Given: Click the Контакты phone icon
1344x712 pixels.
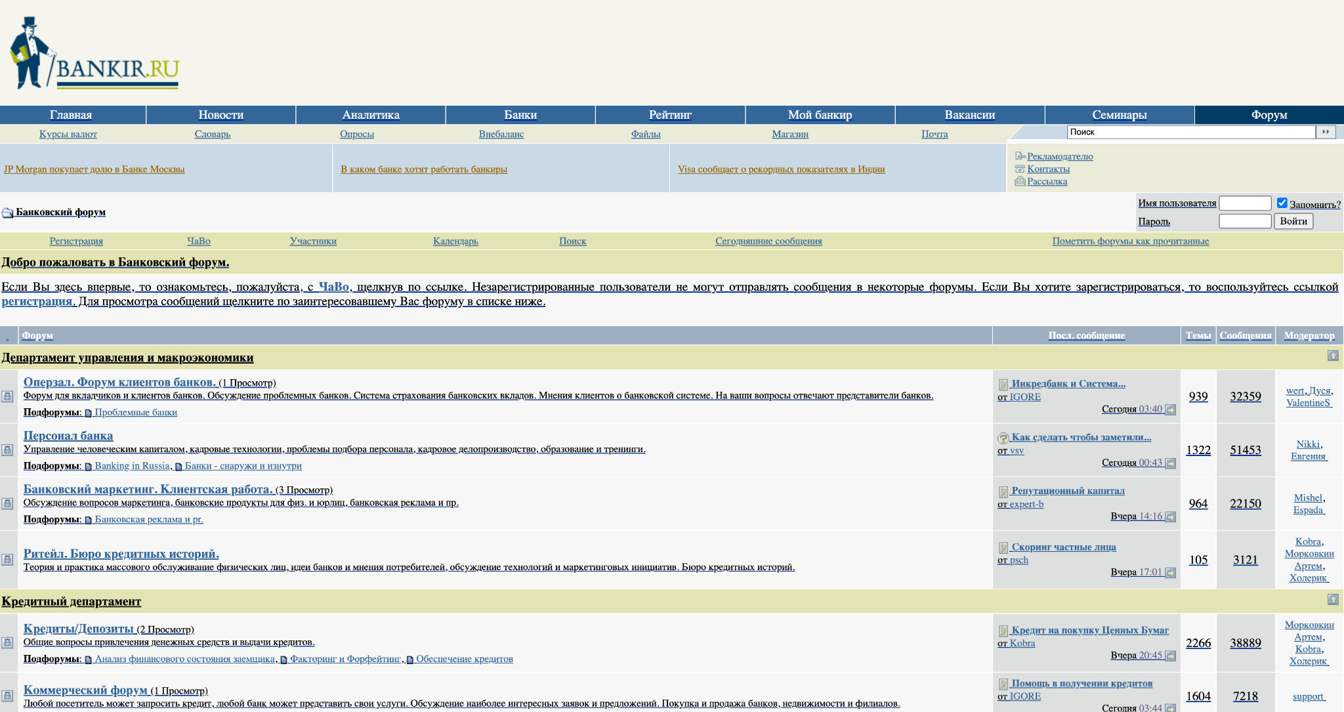Looking at the screenshot, I should tap(1020, 169).
